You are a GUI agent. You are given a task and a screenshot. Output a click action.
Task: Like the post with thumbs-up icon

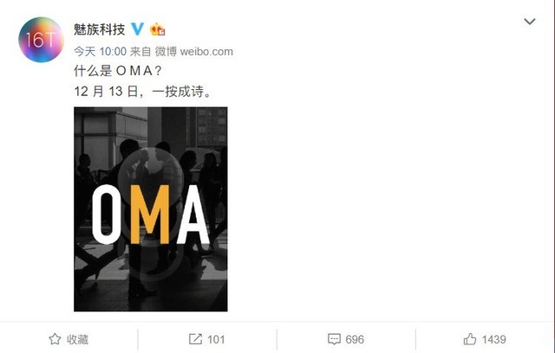pos(470,339)
